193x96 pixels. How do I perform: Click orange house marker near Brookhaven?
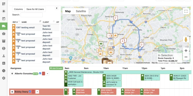115,36
